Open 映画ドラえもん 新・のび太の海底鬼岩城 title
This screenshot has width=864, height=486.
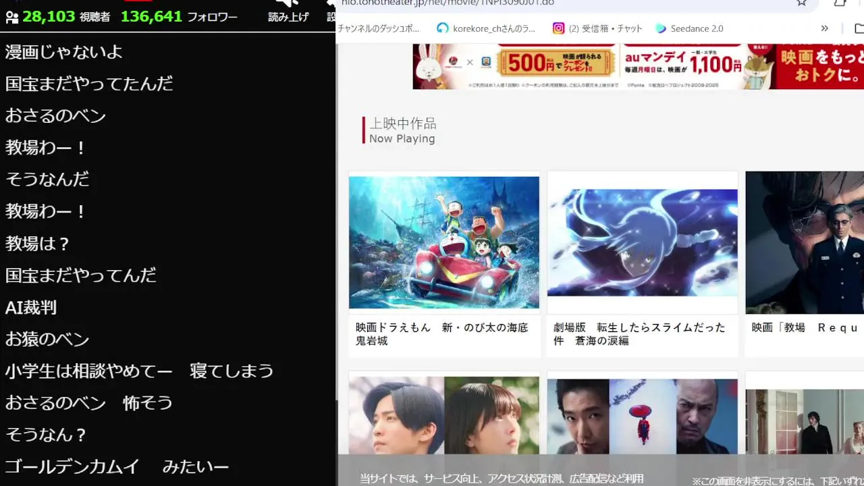(442, 334)
